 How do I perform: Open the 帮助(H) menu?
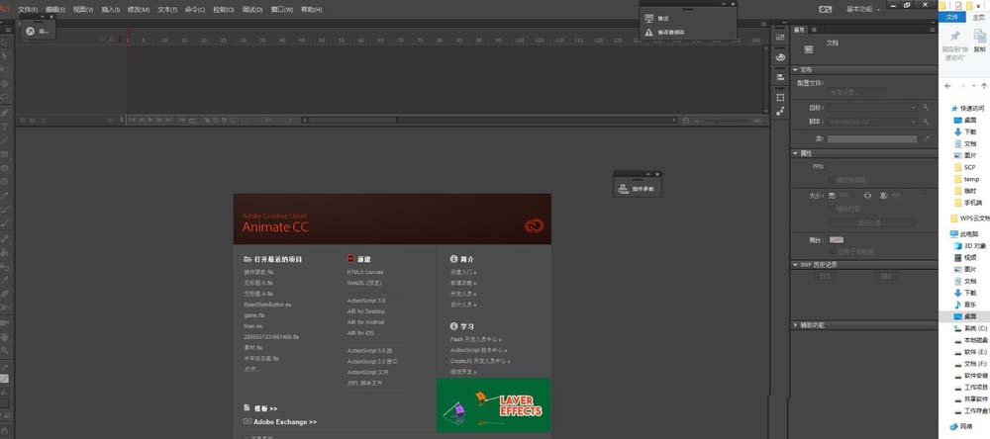(x=311, y=10)
